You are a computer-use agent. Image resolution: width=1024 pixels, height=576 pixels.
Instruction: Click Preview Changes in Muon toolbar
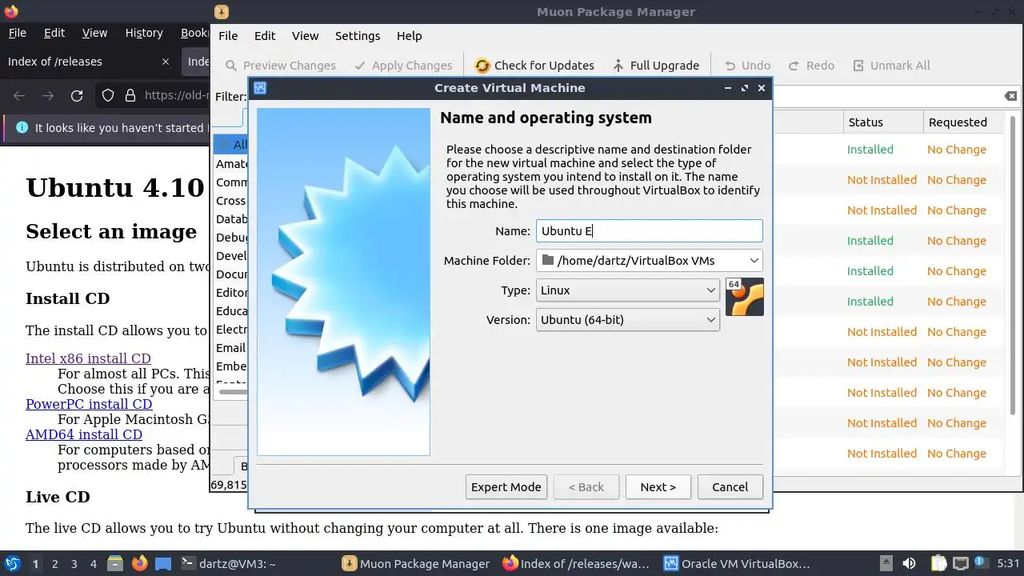click(280, 66)
